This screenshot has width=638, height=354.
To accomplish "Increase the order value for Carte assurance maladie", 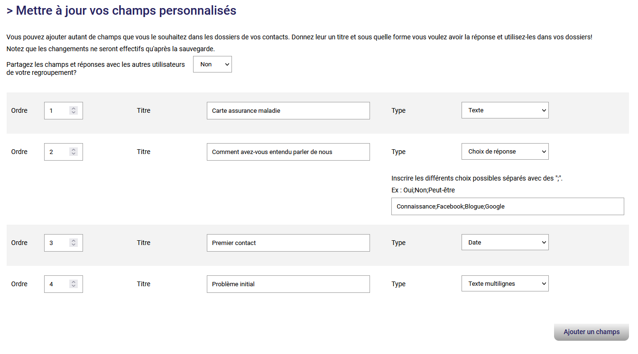I will point(74,109).
